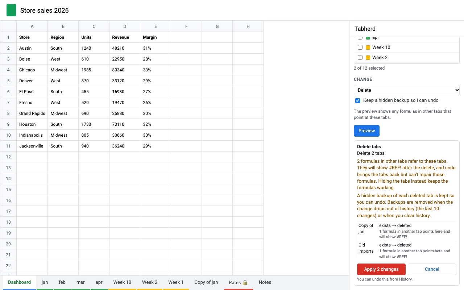Click revenue value 36240
The width and height of the screenshot is (464, 290).
(125, 146)
